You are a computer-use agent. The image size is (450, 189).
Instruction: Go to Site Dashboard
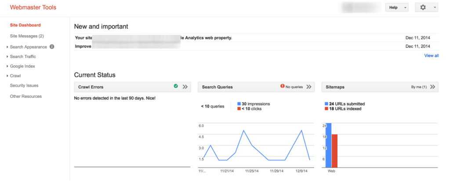[x=25, y=25]
